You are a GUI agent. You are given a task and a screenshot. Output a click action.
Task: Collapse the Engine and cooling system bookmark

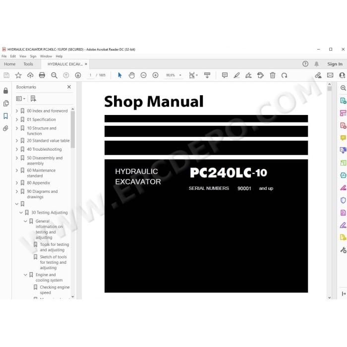pyautogui.click(x=25, y=275)
